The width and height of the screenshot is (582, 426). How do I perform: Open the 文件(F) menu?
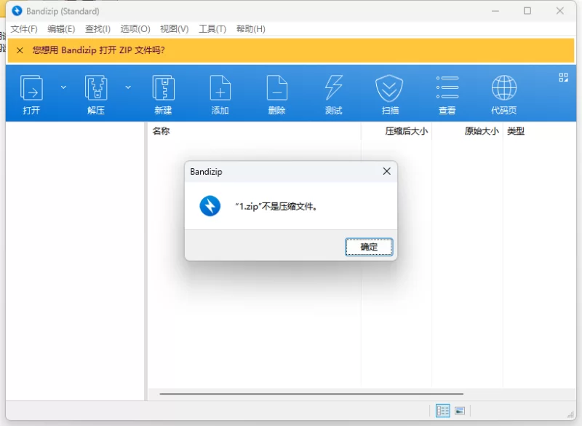[24, 29]
